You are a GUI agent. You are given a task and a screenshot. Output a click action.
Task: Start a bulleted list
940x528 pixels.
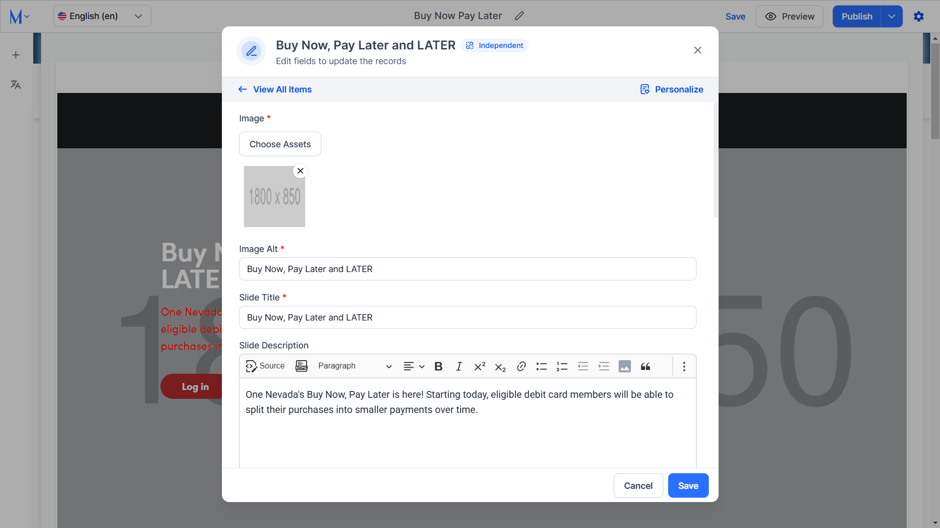[x=541, y=366]
